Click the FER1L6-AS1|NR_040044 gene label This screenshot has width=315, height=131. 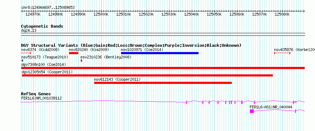(271, 107)
